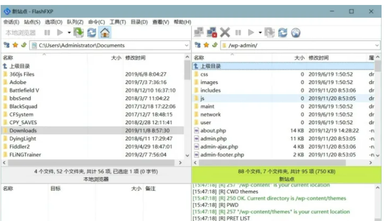Open the 命令(C) menu
Viewport: 386px width, 221px height.
97,22
